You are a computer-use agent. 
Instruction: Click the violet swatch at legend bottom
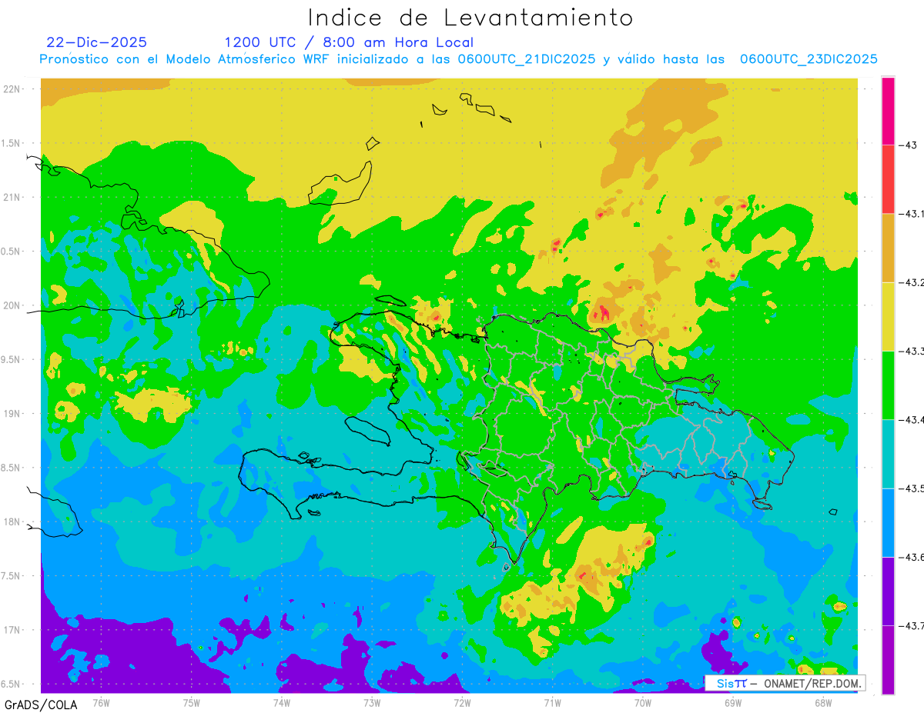click(x=888, y=660)
